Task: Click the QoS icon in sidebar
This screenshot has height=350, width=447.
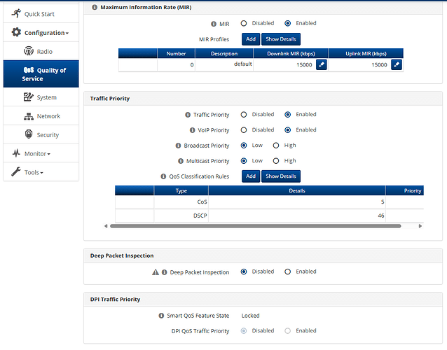Action: point(29,70)
